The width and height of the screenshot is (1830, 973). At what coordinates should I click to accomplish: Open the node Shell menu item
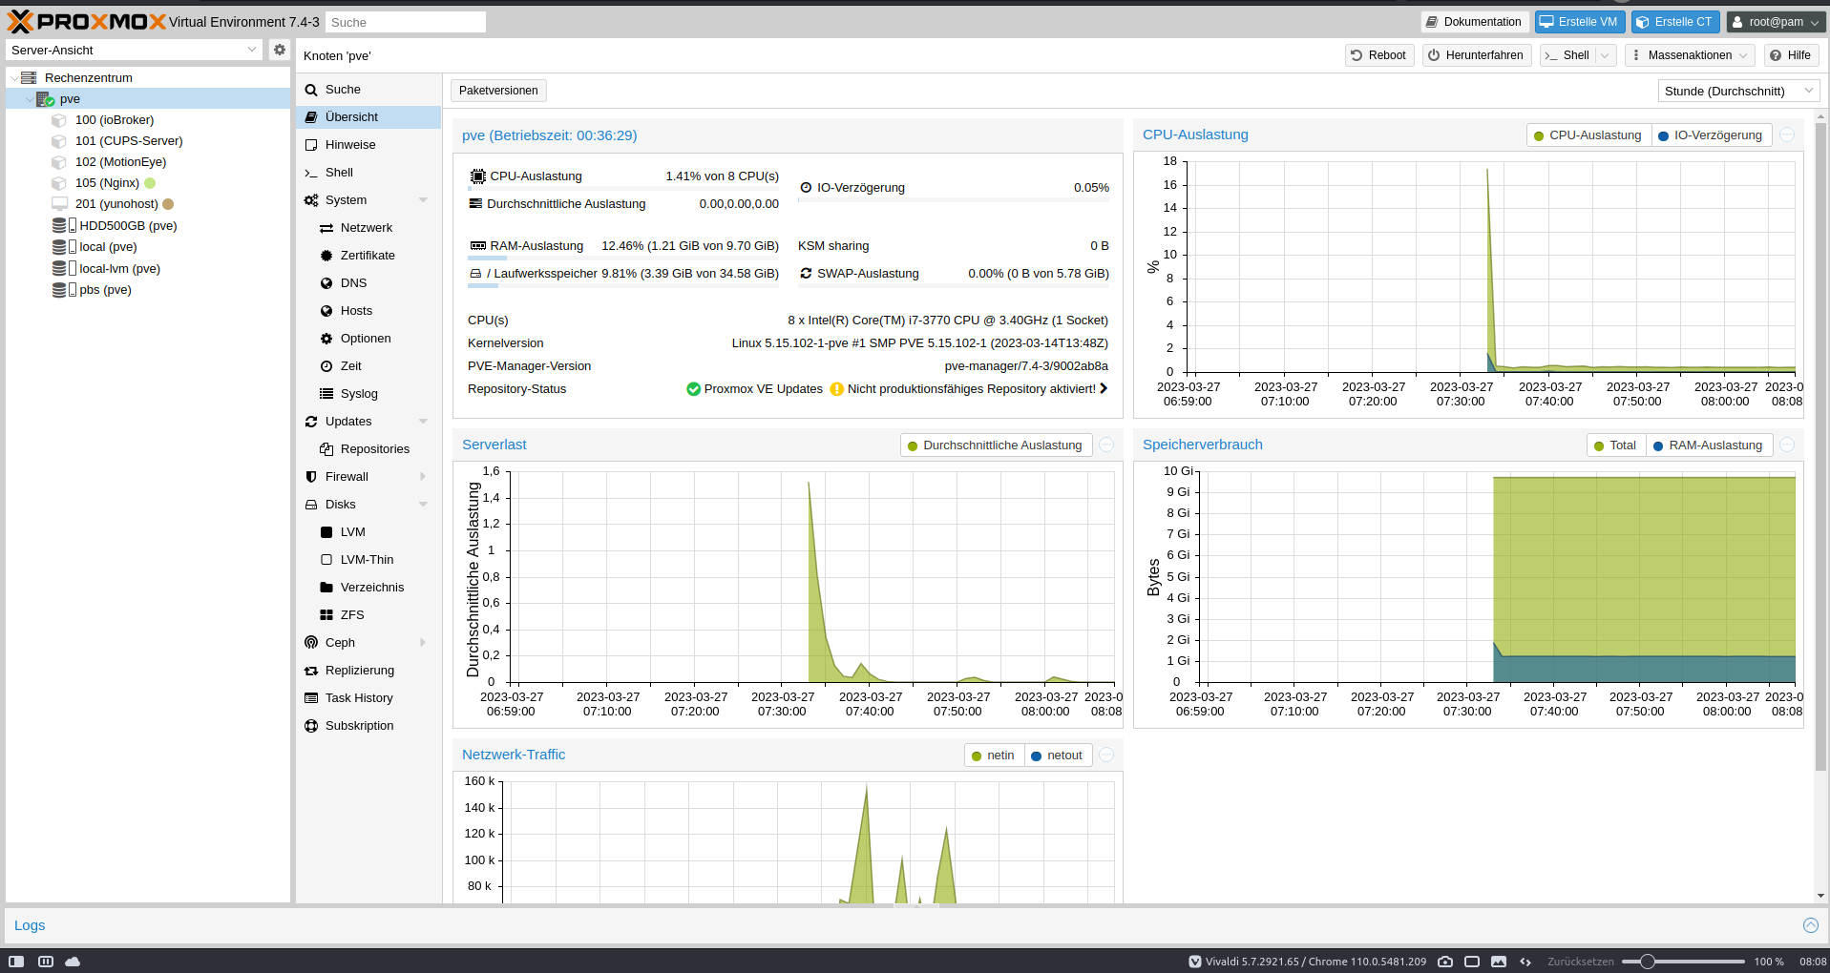[368, 173]
